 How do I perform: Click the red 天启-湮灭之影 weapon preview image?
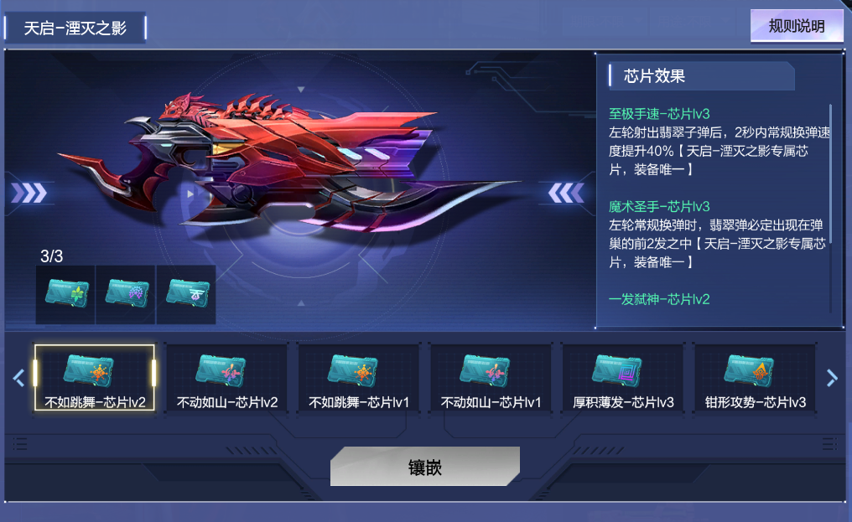coord(288,163)
